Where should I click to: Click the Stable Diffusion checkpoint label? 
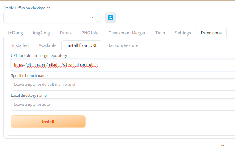27,8
